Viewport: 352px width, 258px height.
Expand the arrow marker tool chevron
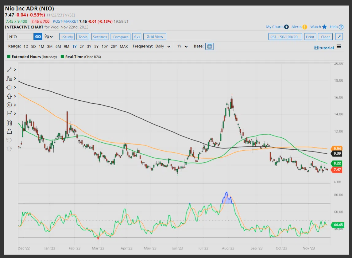(15, 96)
